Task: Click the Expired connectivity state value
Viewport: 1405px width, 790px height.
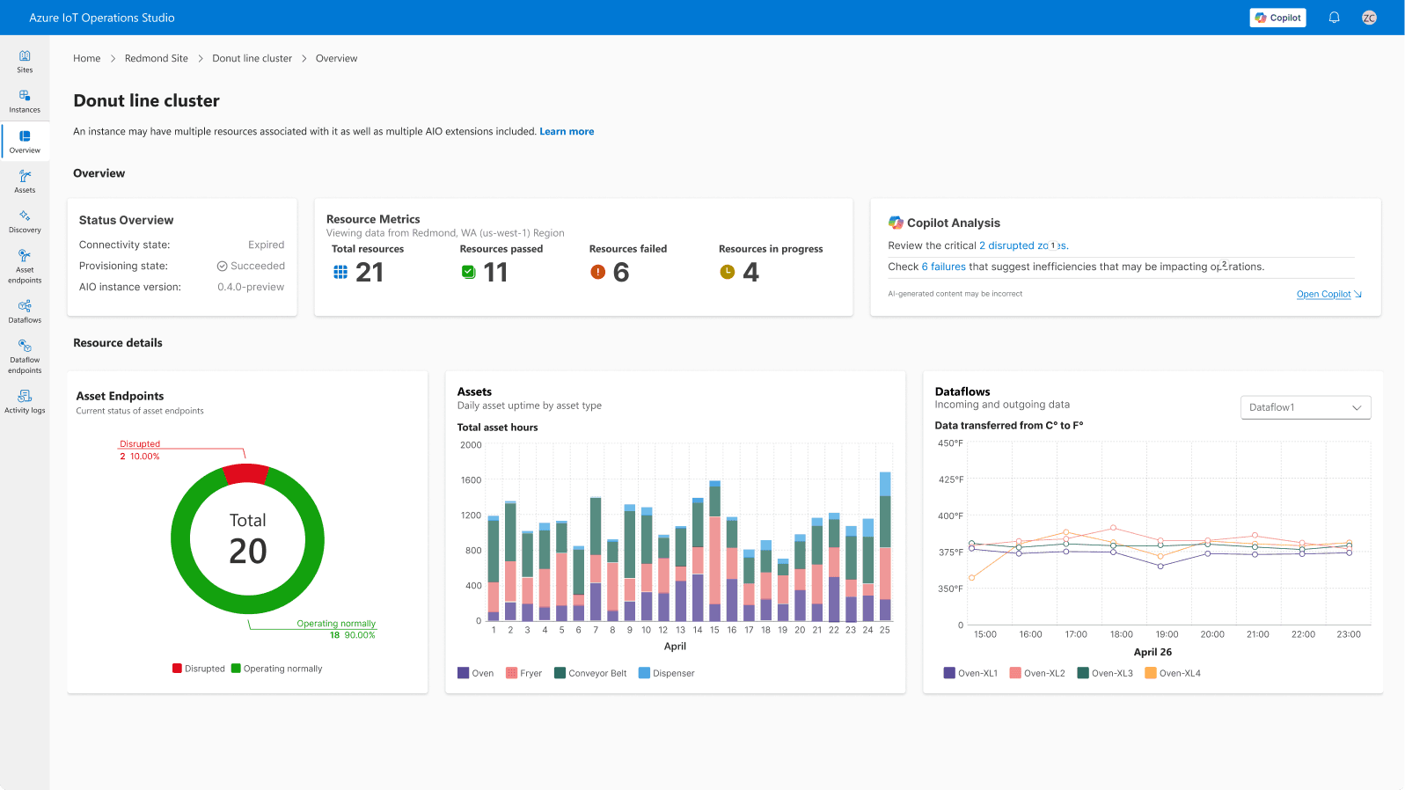Action: coord(266,245)
